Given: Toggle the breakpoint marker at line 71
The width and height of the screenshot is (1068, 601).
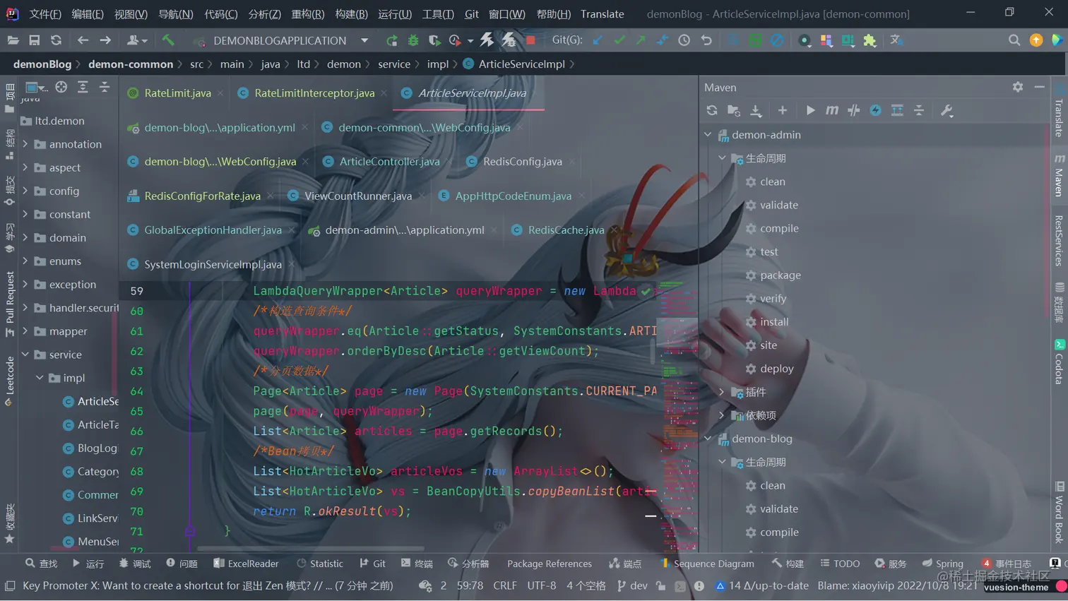Looking at the screenshot, I should pos(190,530).
